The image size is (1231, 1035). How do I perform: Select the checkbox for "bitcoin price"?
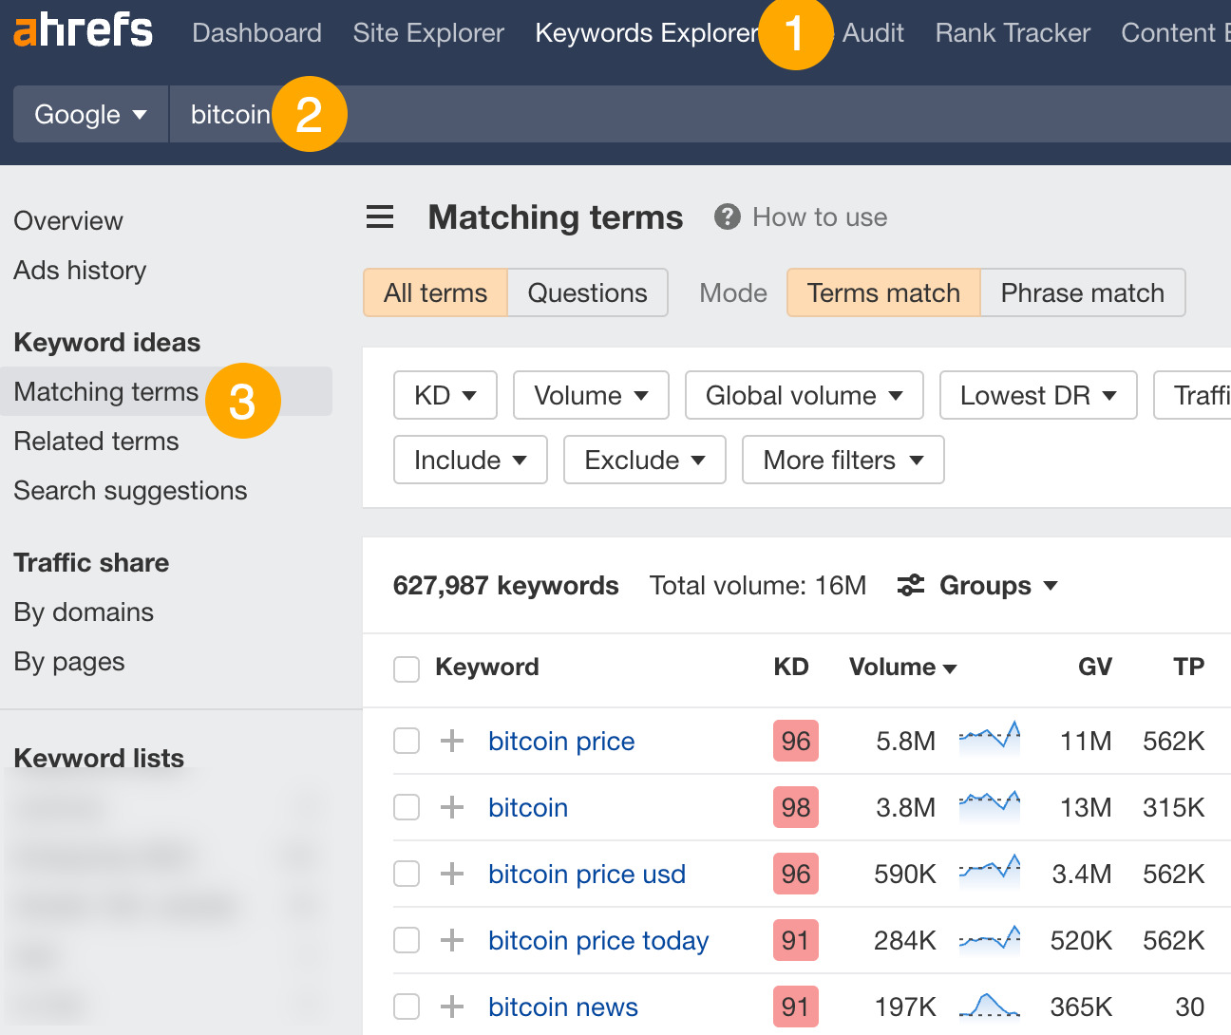click(407, 741)
